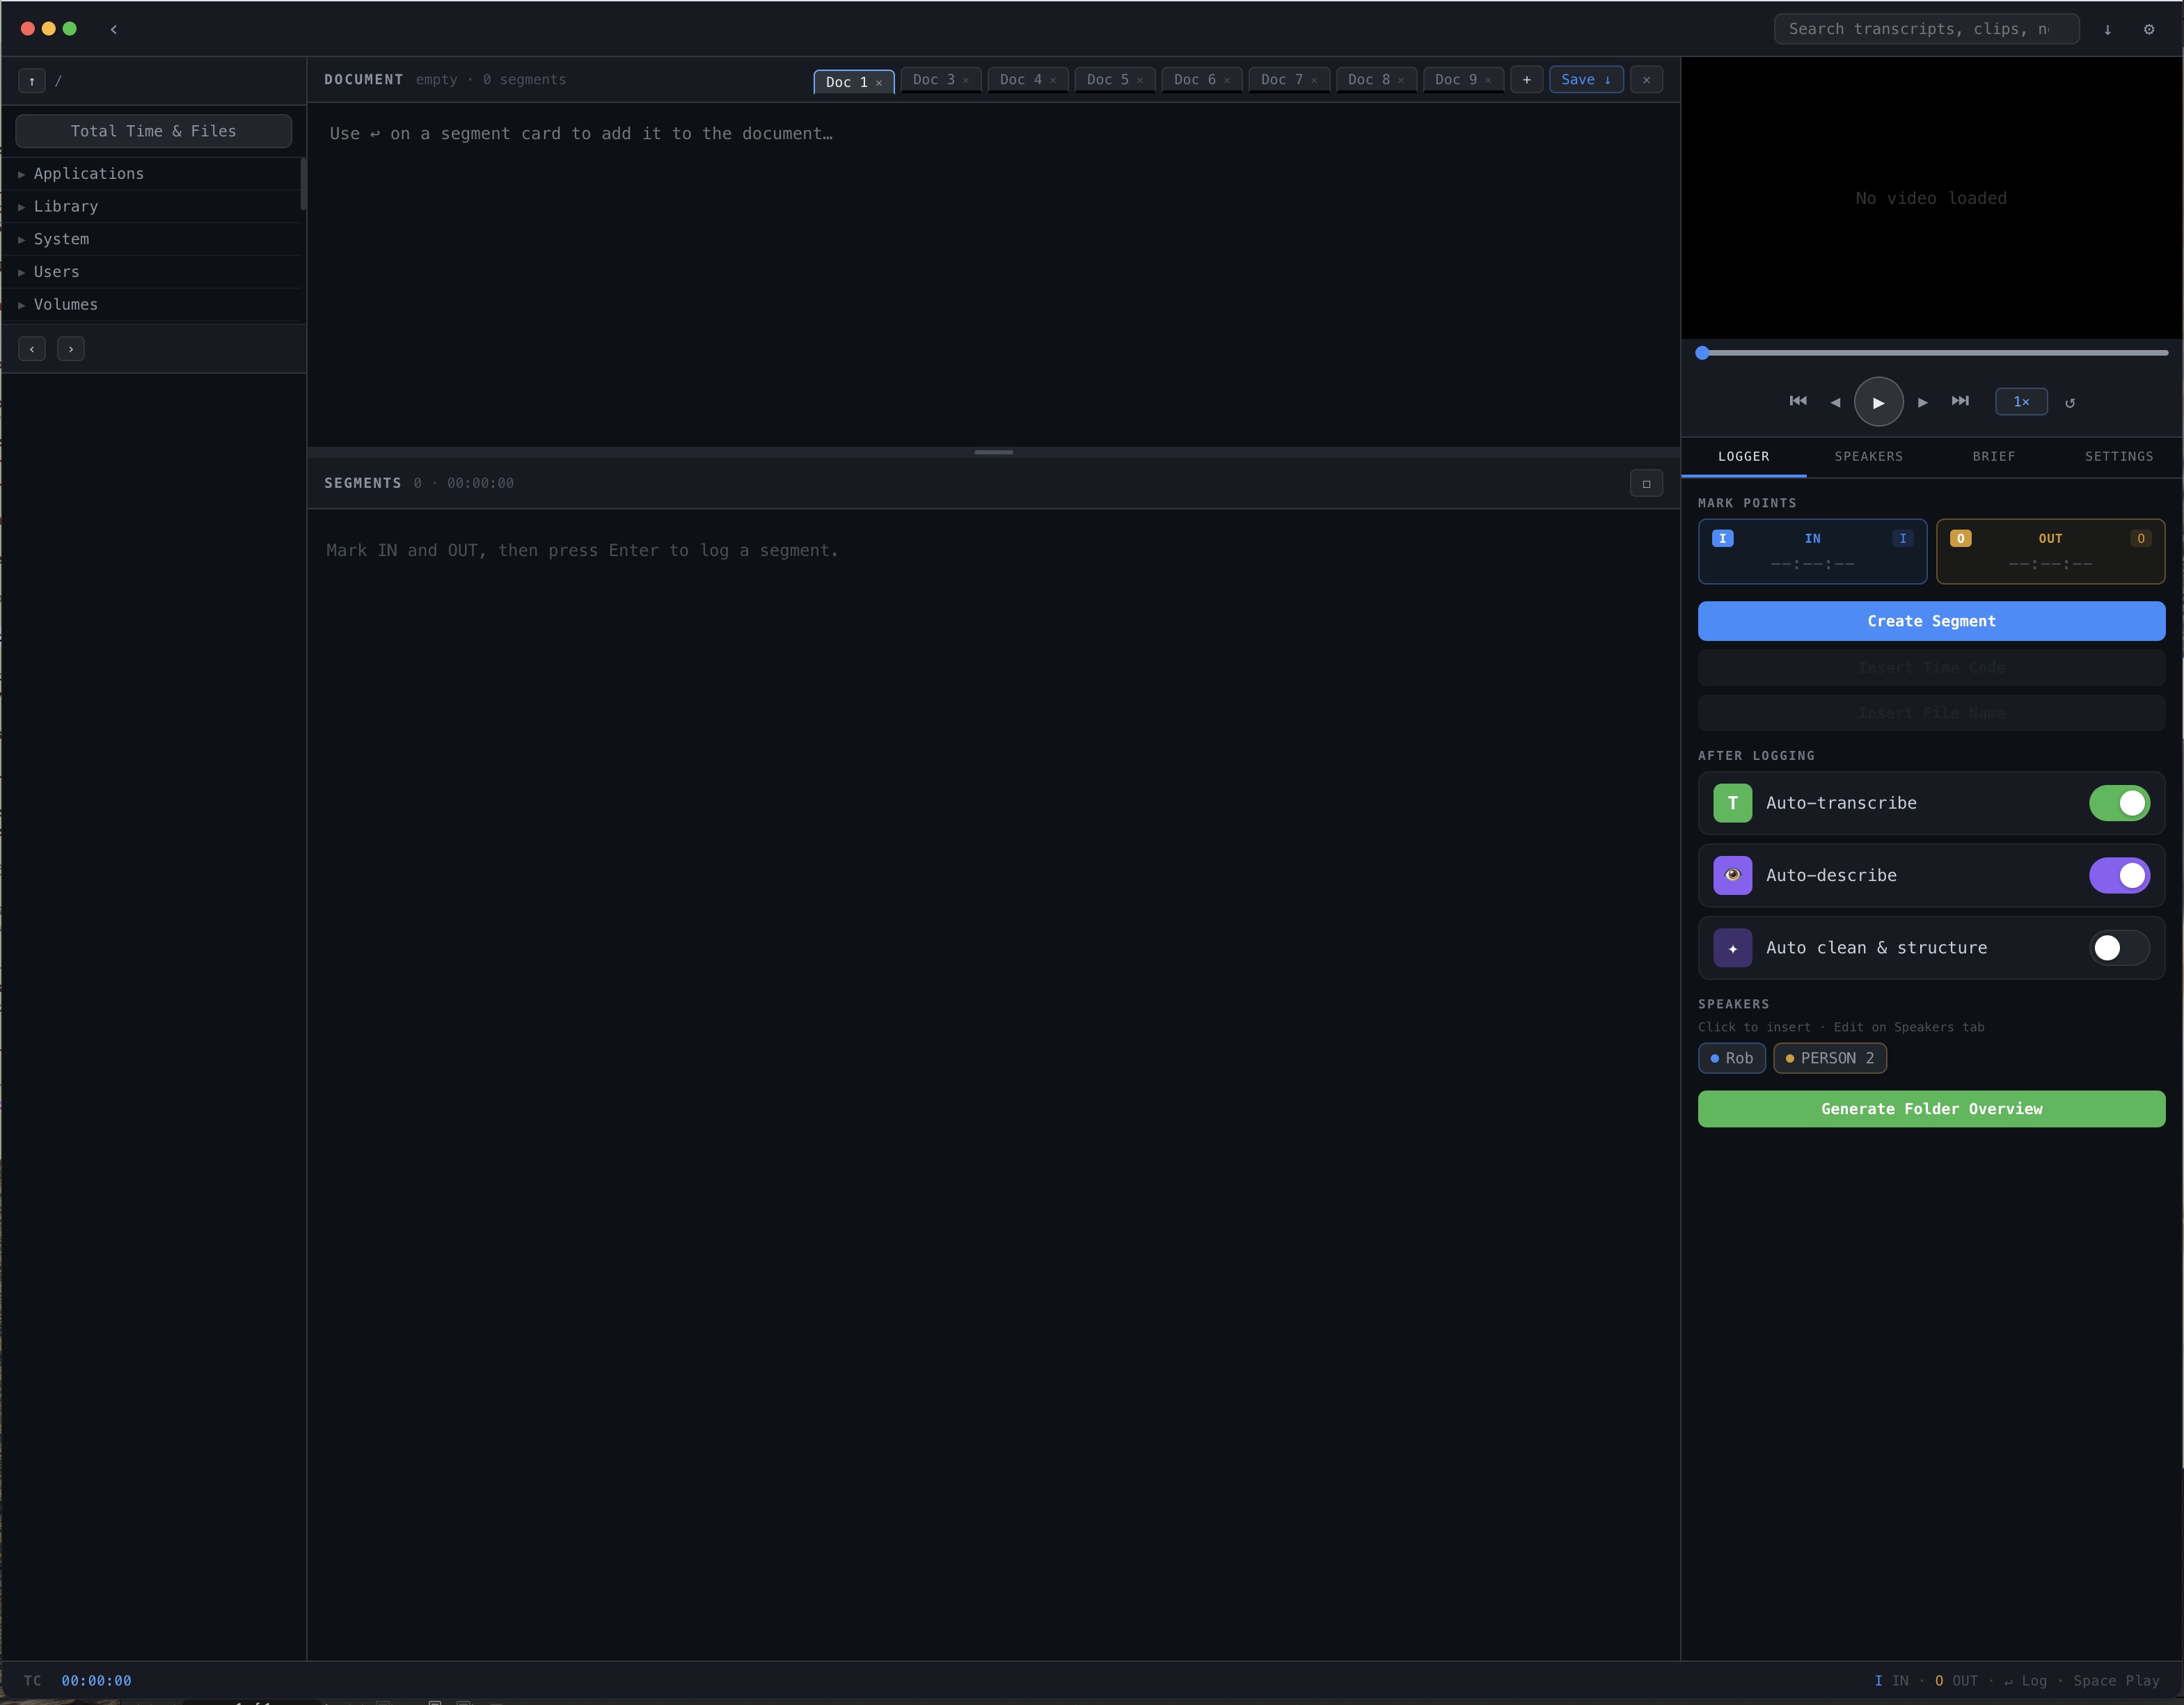Turn off Auto-transcribe switch
This screenshot has width=2184, height=1705.
point(2119,803)
